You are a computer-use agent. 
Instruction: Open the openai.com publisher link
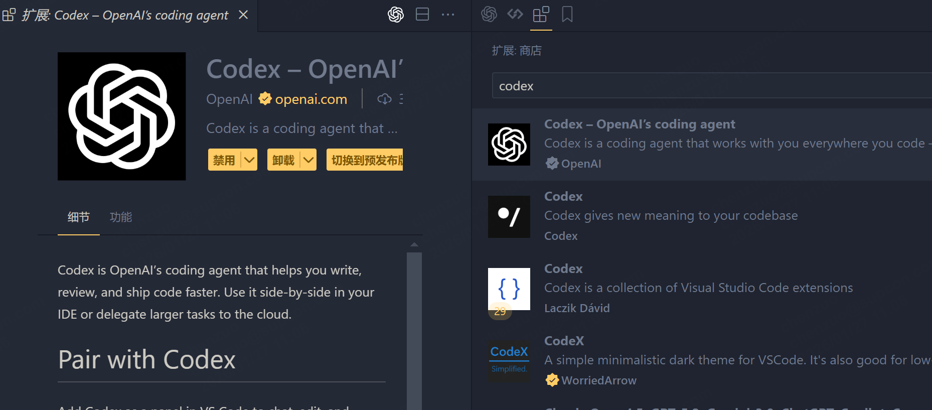click(311, 99)
